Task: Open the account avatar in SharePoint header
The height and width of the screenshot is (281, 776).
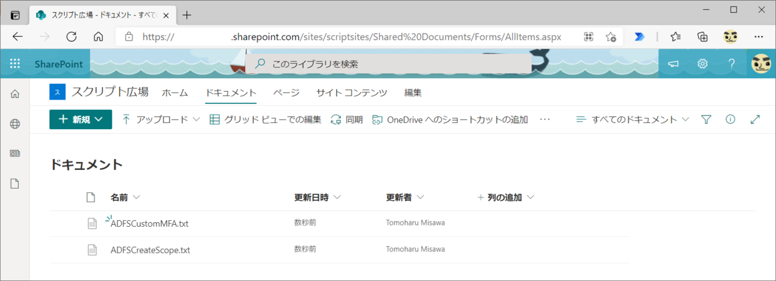Action: click(x=760, y=64)
